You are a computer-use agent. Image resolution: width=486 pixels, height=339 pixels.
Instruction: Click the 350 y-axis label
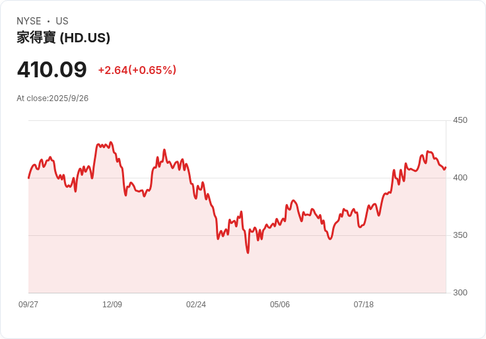[x=460, y=235]
